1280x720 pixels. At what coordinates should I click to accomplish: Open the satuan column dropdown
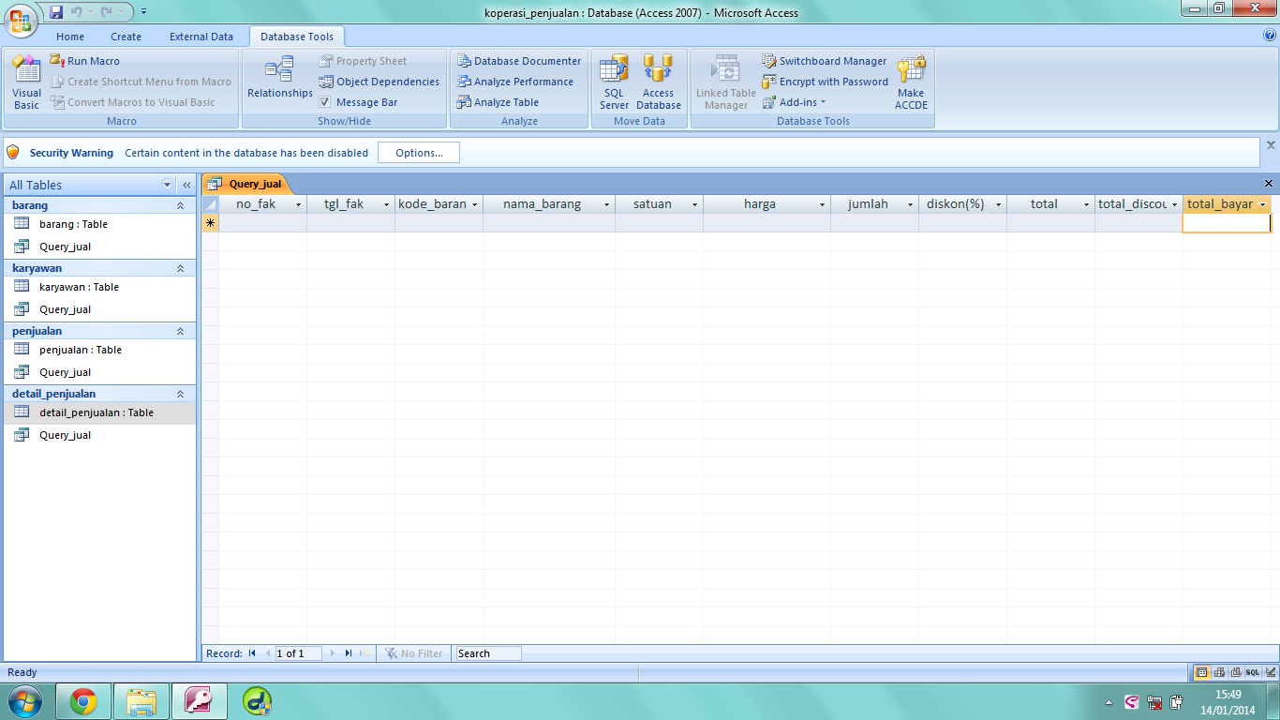pos(695,204)
